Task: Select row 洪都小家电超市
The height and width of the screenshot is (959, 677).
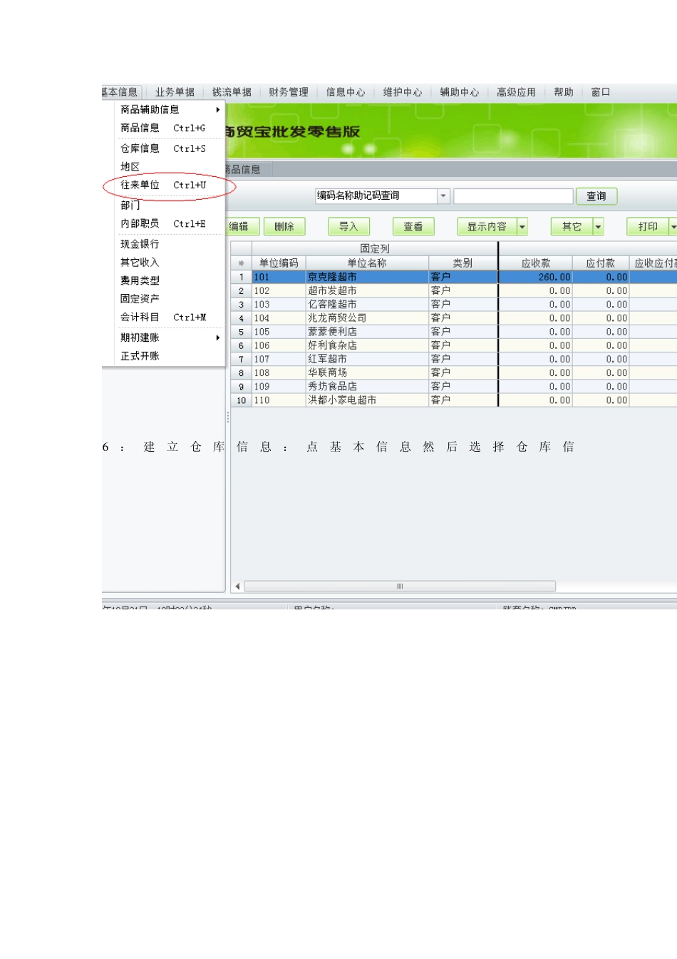Action: click(x=453, y=400)
